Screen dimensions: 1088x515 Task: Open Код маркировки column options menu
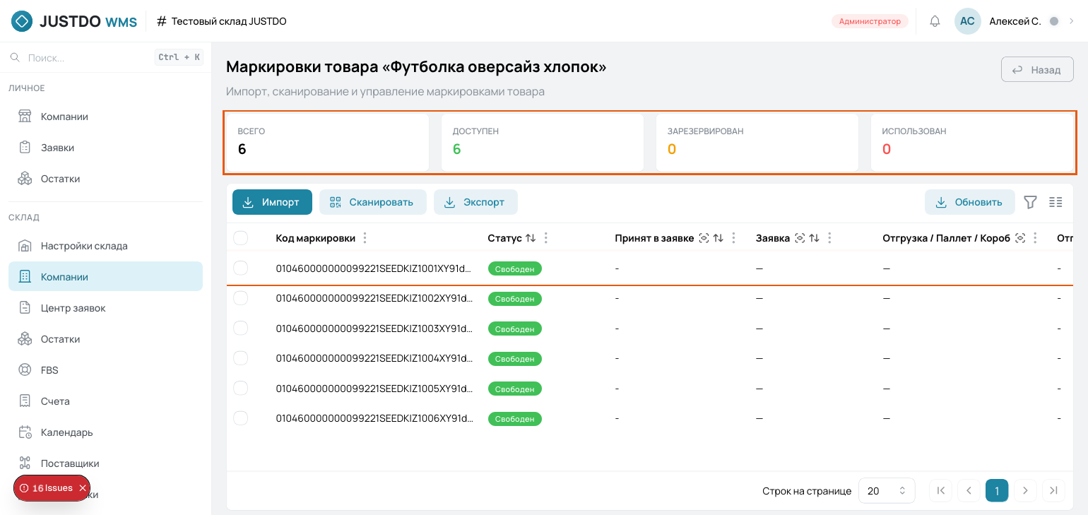tap(365, 238)
